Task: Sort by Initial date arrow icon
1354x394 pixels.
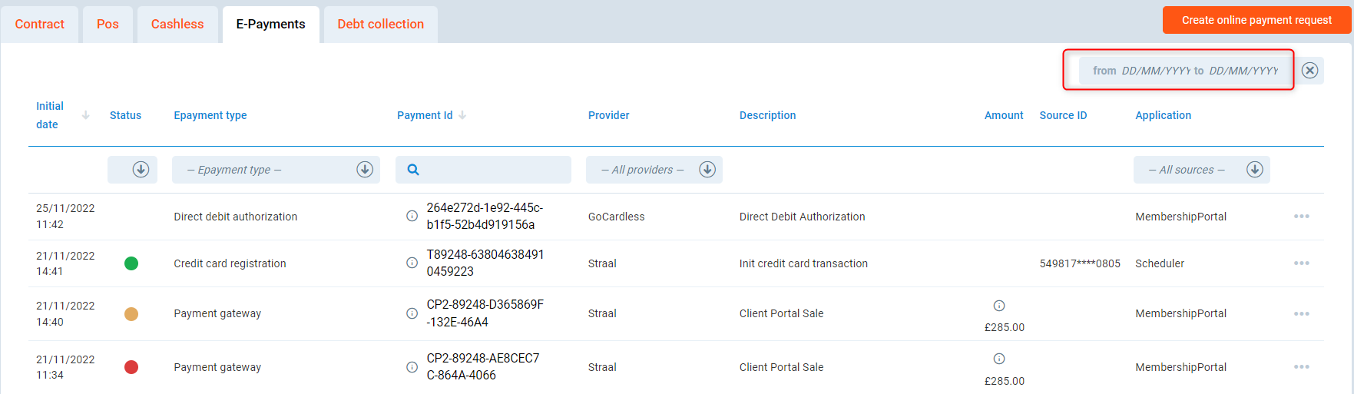Action: pyautogui.click(x=86, y=115)
